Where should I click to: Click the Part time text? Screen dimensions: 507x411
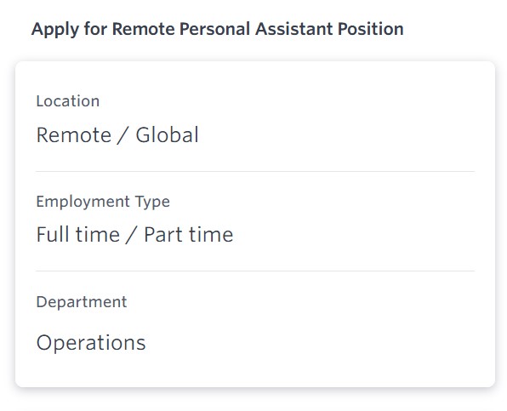pyautogui.click(x=189, y=235)
